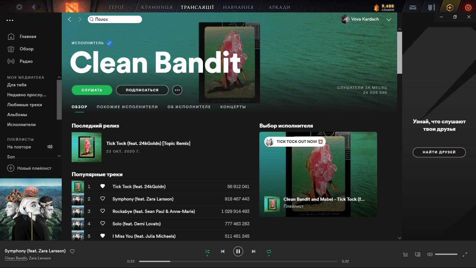Unlike Tick Tock in popular tracks
The width and height of the screenshot is (476, 268).
(103, 186)
